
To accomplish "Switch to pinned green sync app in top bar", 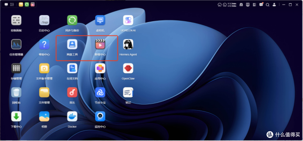I will pyautogui.click(x=27, y=4).
